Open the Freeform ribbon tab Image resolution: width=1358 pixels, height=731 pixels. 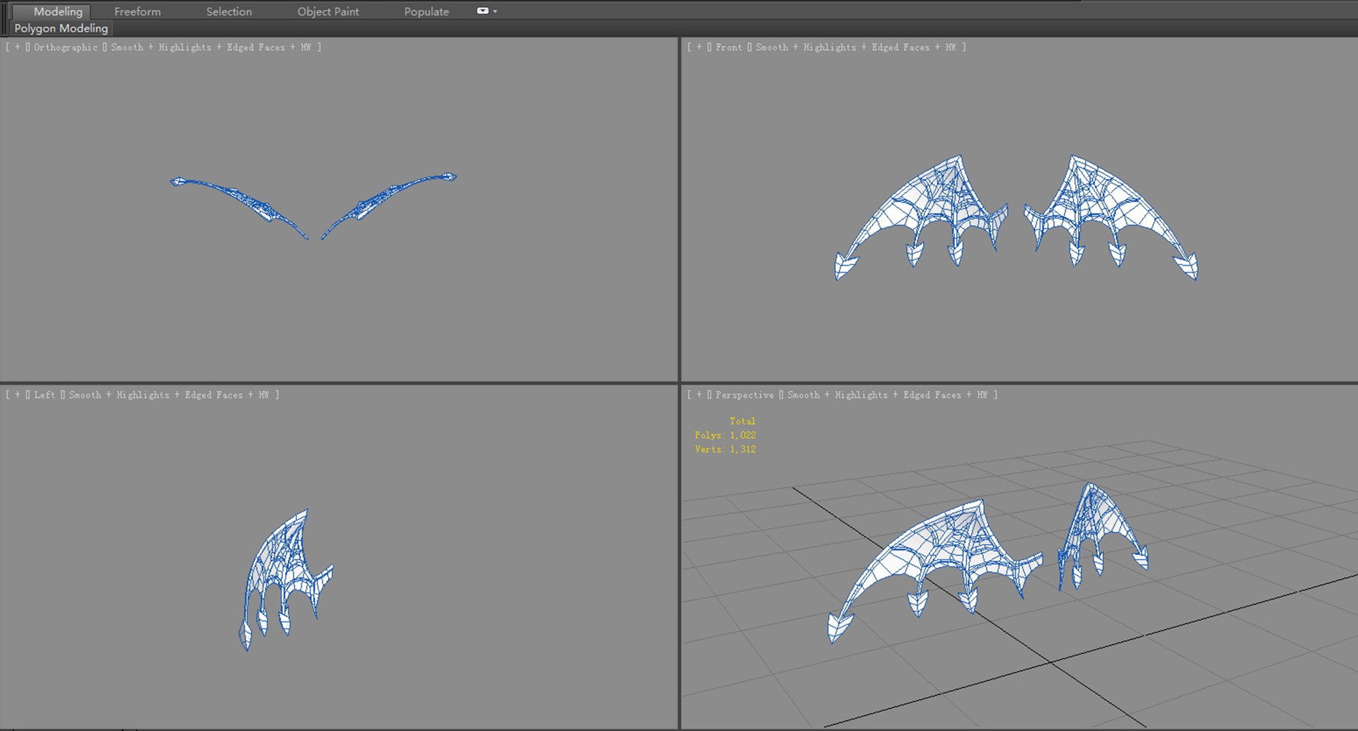tap(137, 11)
